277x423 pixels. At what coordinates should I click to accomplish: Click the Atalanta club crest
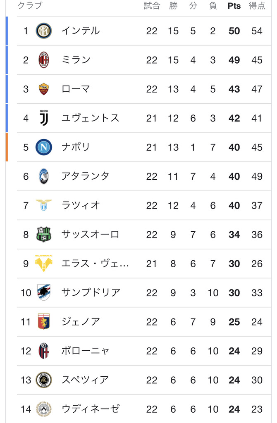point(43,176)
